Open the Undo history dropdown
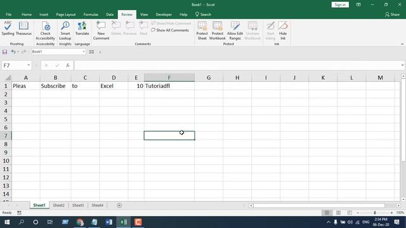 point(18,52)
